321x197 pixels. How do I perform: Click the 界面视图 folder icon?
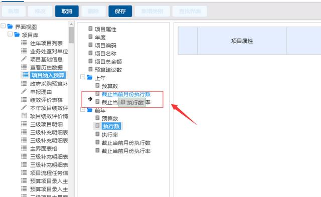(10, 26)
